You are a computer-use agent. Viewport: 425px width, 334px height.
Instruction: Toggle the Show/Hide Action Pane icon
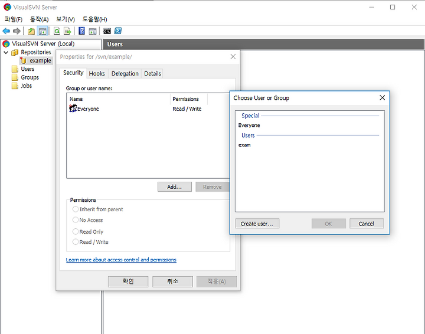pos(93,31)
